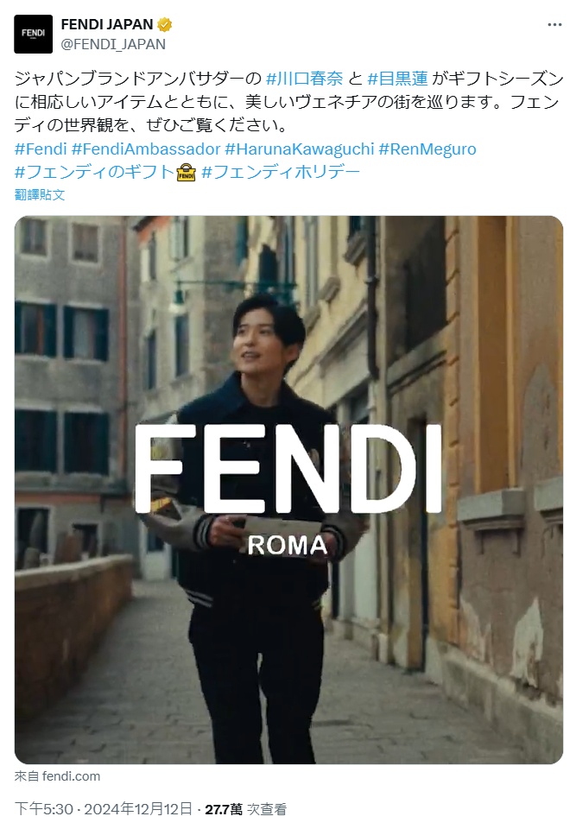Play the FENDI ROMA video
This screenshot has width=576, height=829.
pyautogui.click(x=288, y=490)
